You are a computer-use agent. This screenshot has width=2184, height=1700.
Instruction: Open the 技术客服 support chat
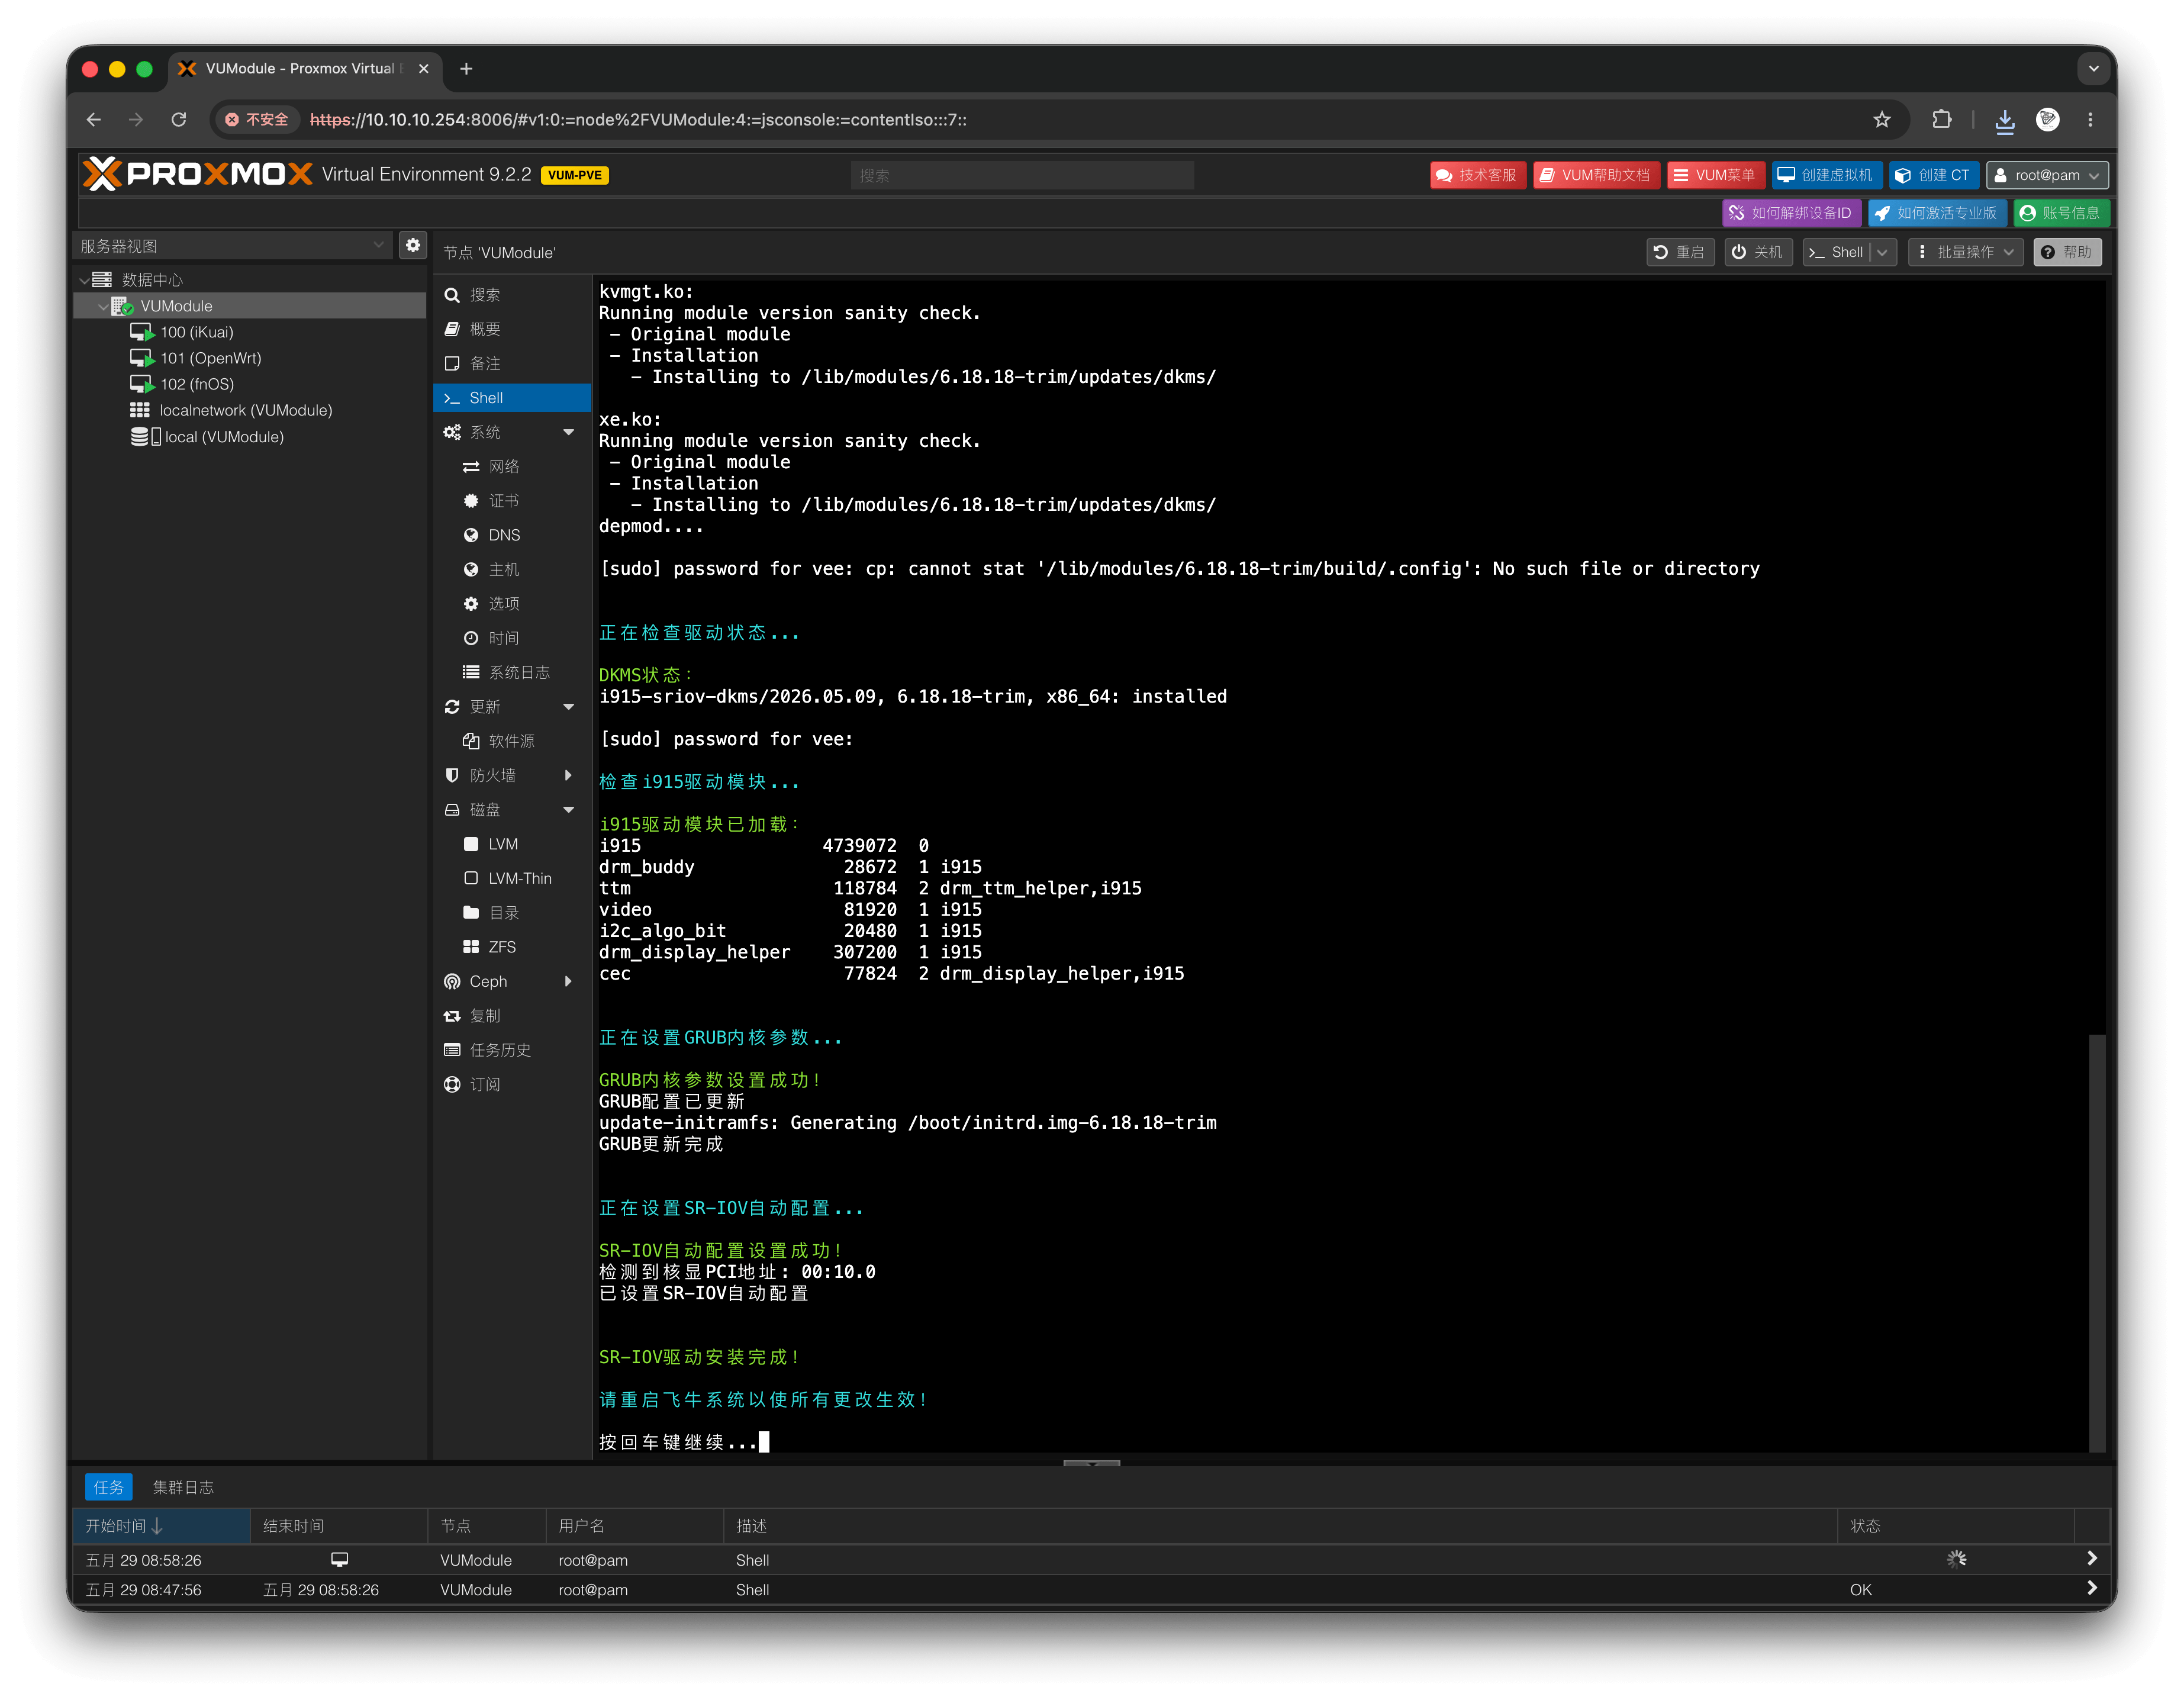(1477, 175)
